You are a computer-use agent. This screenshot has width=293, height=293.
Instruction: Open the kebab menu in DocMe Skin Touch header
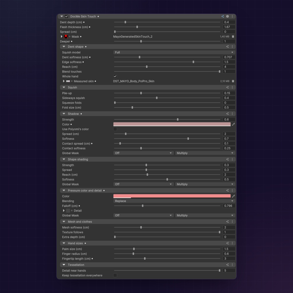(232, 16)
